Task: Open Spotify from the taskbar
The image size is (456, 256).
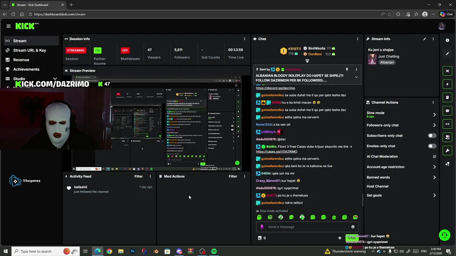Action: [x=214, y=251]
